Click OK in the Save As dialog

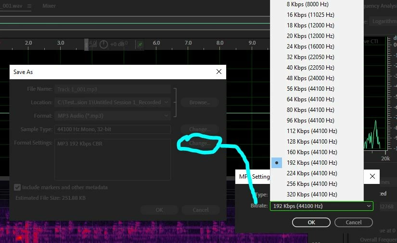159,210
